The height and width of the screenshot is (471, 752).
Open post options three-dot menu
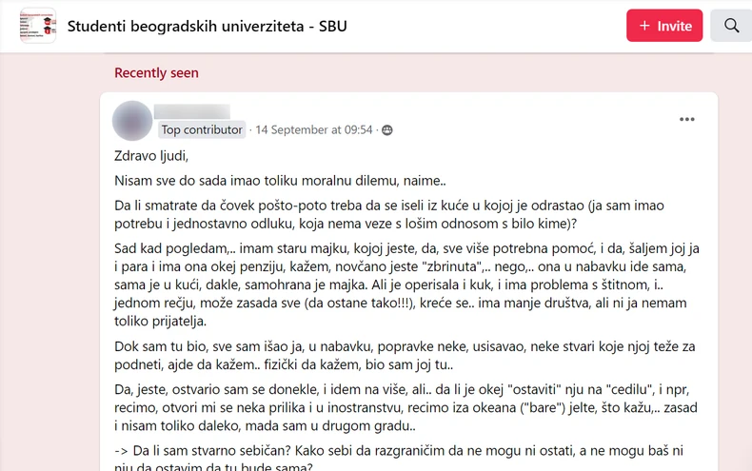[x=687, y=120]
